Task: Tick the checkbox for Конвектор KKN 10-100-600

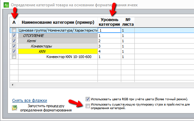Action: (14, 57)
